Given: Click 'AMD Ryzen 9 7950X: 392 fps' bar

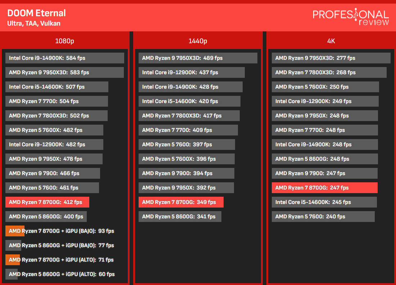Looking at the screenshot, I should point(186,187).
